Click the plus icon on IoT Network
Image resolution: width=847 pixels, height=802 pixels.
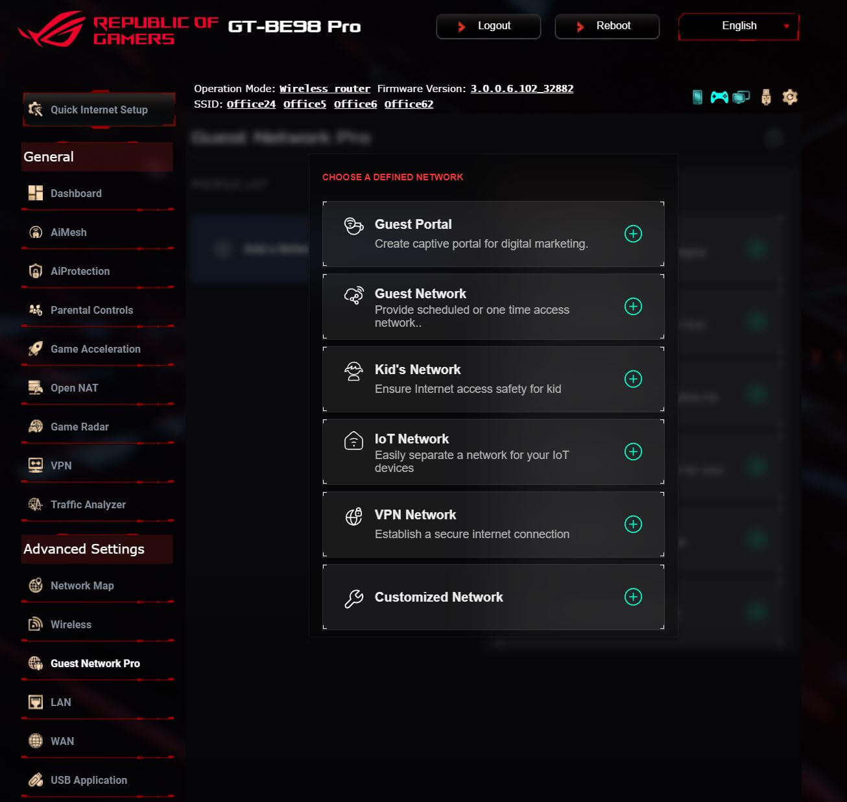(x=633, y=451)
